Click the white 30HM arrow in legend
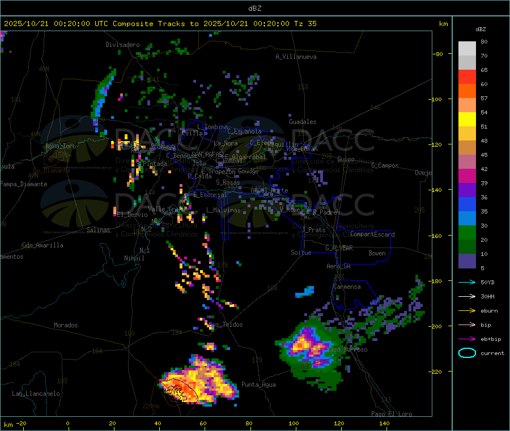510x431 pixels. click(x=467, y=296)
